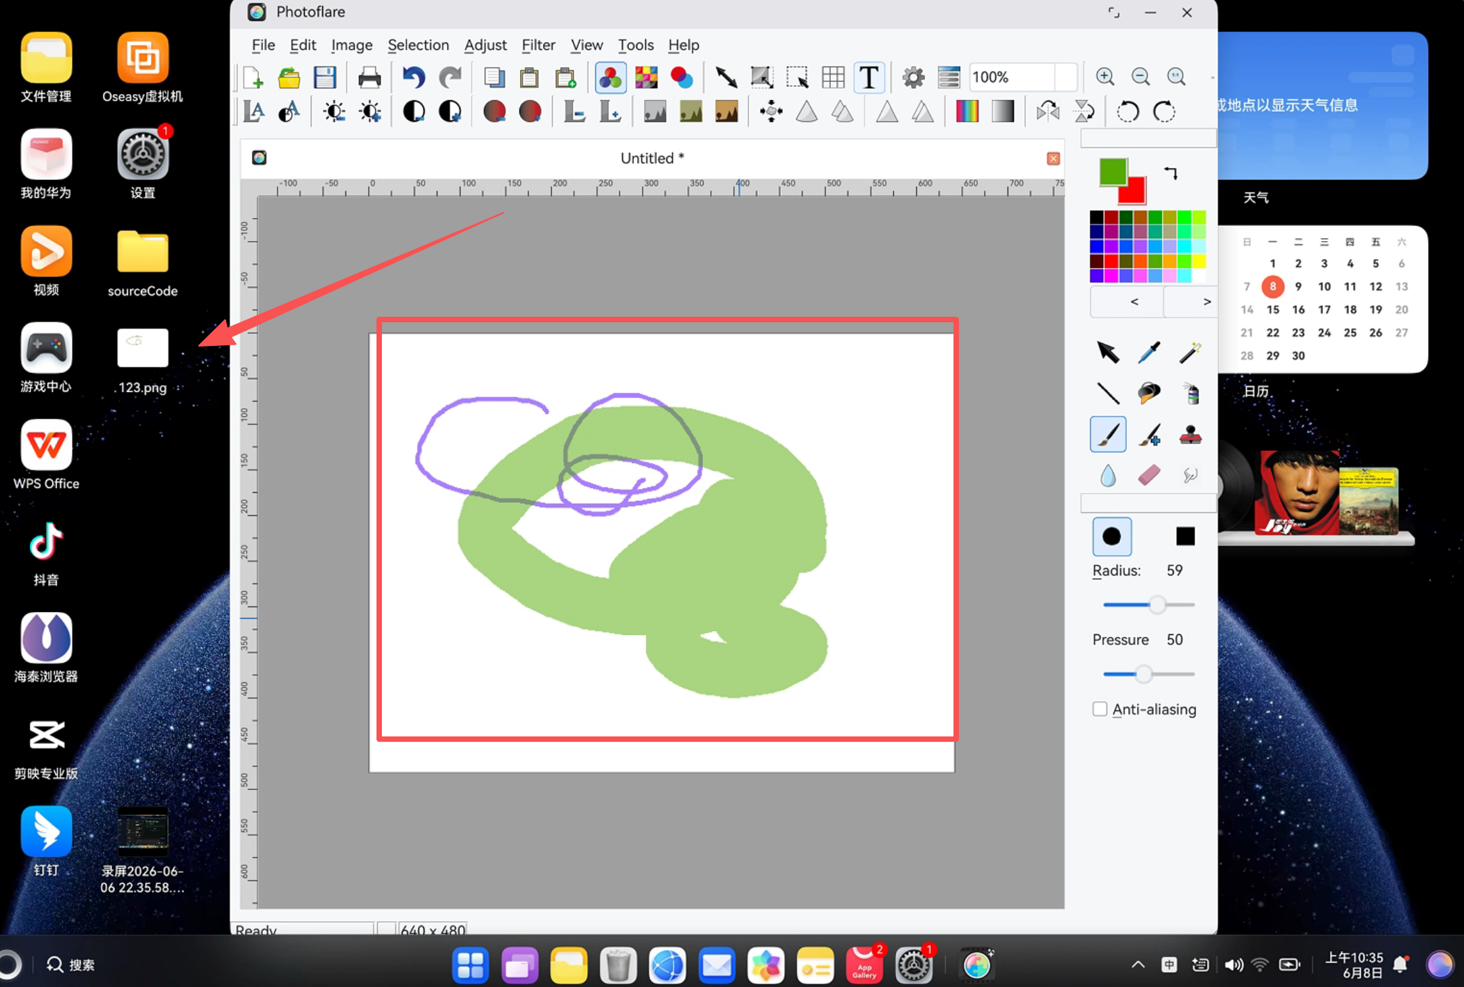
Task: Apply the rainbow colourize filter icon
Action: pos(967,112)
